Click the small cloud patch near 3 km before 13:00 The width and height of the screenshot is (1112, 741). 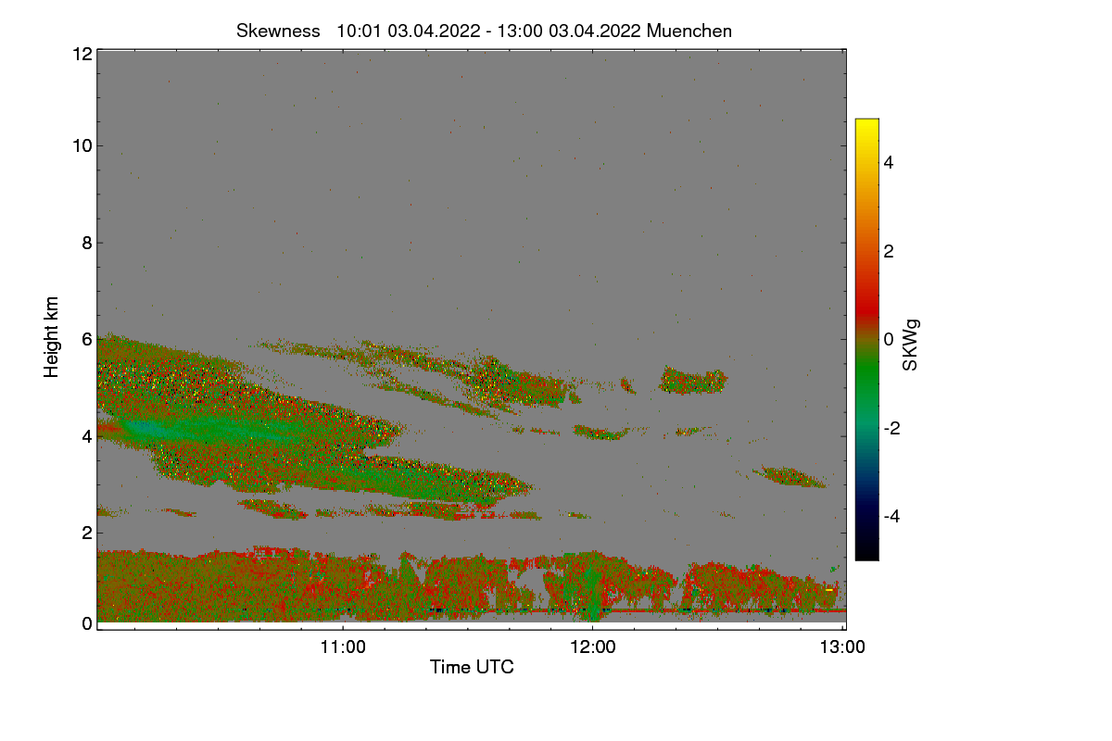790,477
